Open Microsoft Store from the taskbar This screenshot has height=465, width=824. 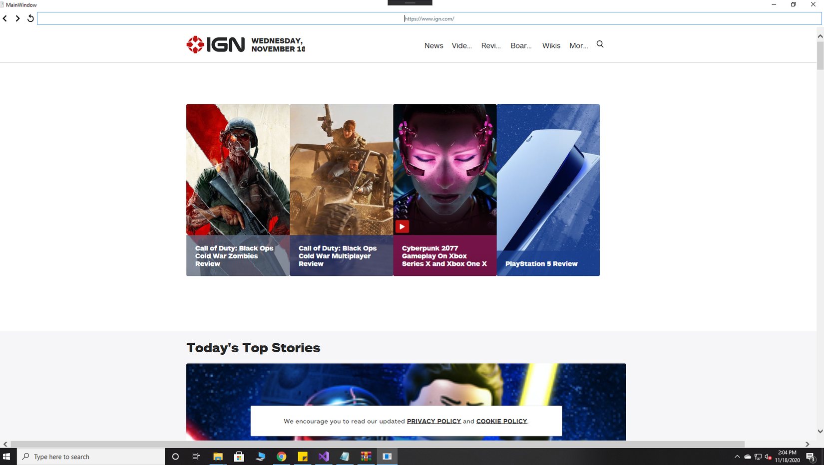(239, 457)
